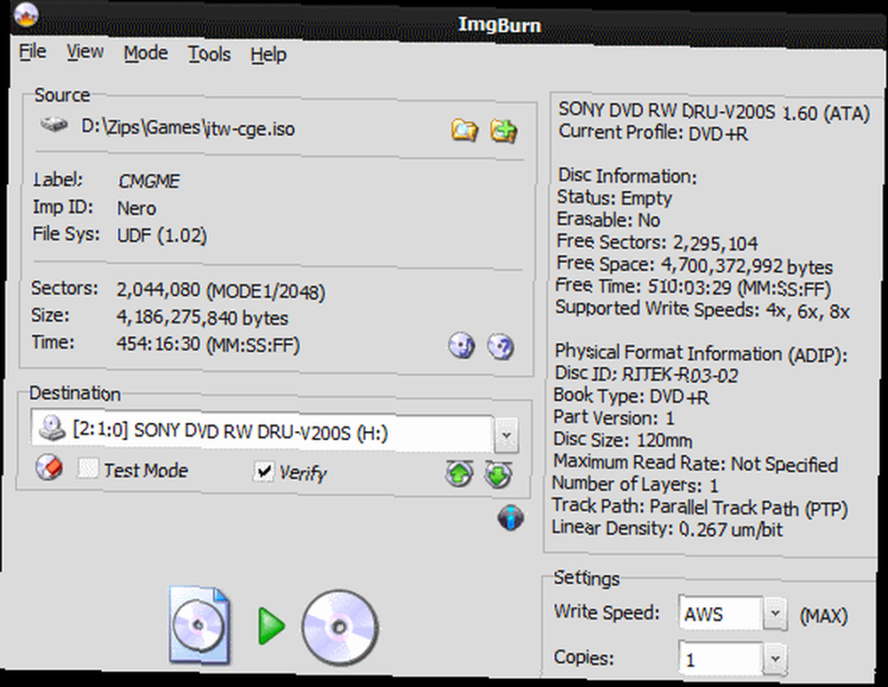Viewport: 888px width, 687px height.
Task: Click the sectors value 2,044,080 (MODE1/2048)
Action: pos(221,291)
